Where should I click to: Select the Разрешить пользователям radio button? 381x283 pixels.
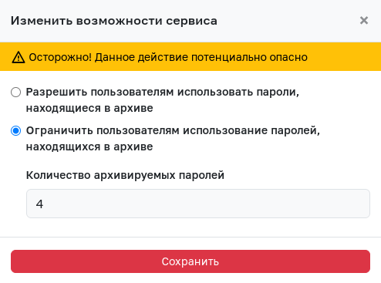pos(15,92)
